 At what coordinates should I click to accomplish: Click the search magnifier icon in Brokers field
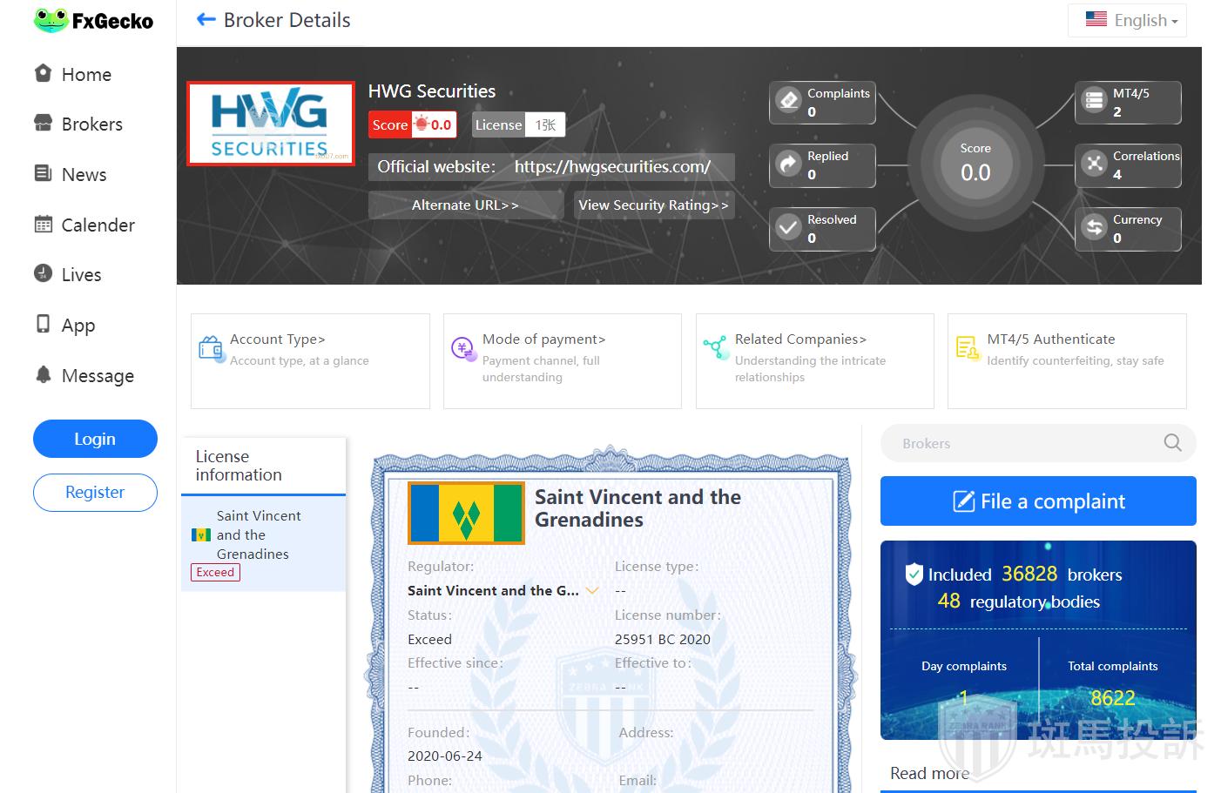coord(1172,443)
